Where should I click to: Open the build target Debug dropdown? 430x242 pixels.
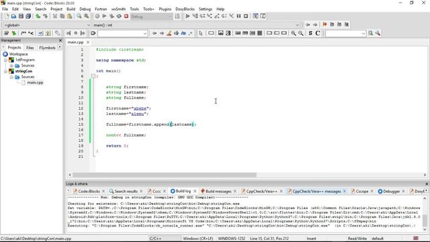pyautogui.click(x=151, y=17)
